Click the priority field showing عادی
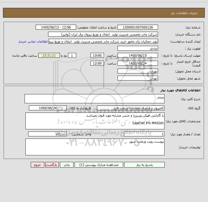The image size is (208, 202). click(x=138, y=48)
